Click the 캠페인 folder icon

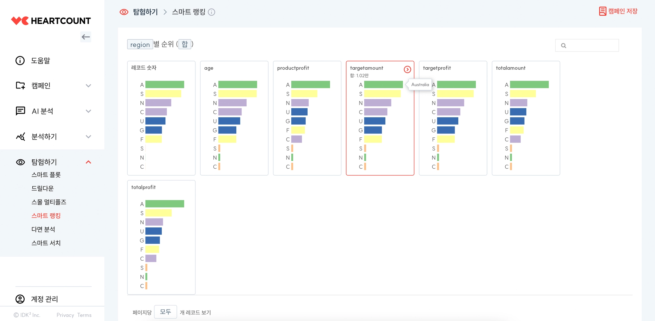point(20,85)
